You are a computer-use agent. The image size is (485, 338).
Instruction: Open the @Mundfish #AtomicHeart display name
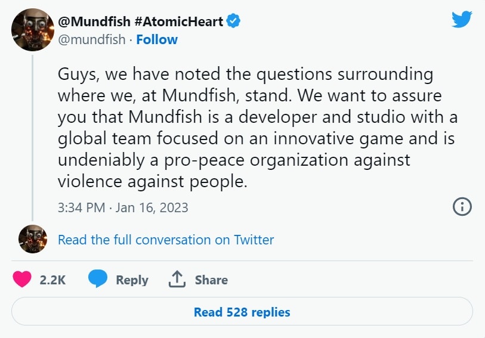140,22
